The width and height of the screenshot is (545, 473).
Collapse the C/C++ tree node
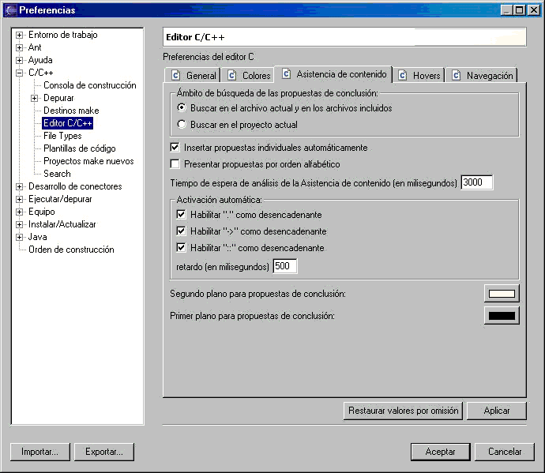click(20, 73)
